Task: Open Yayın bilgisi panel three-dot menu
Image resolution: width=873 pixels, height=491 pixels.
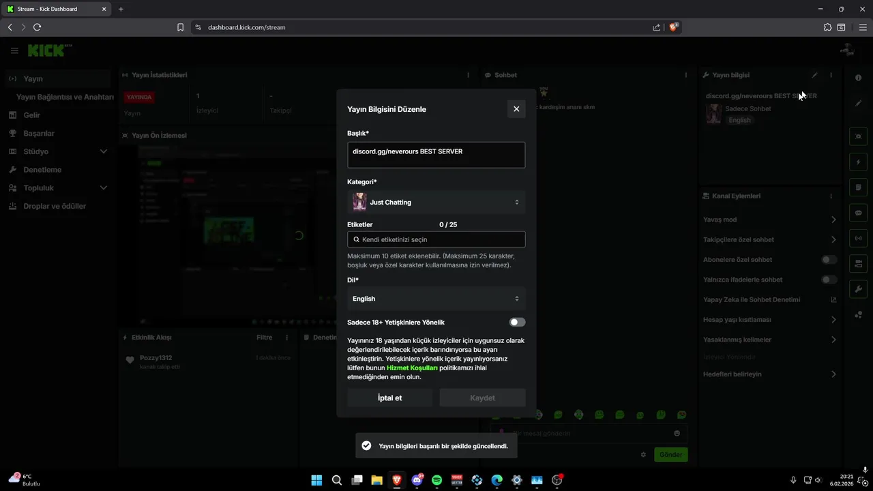Action: pos(831,75)
